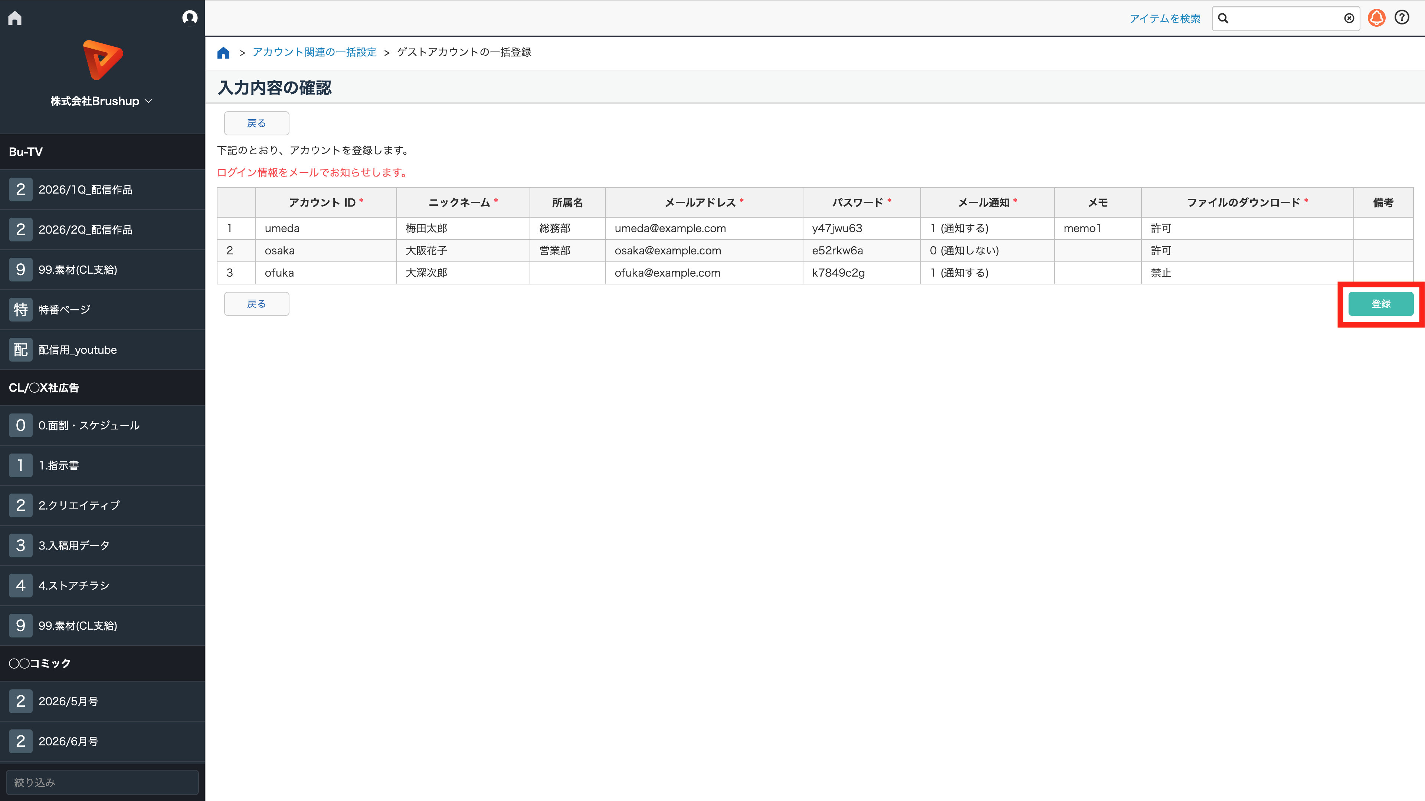Open 99.素材(CL支給) under Bu-TV
Viewport: 1425px width, 801px height.
click(102, 270)
